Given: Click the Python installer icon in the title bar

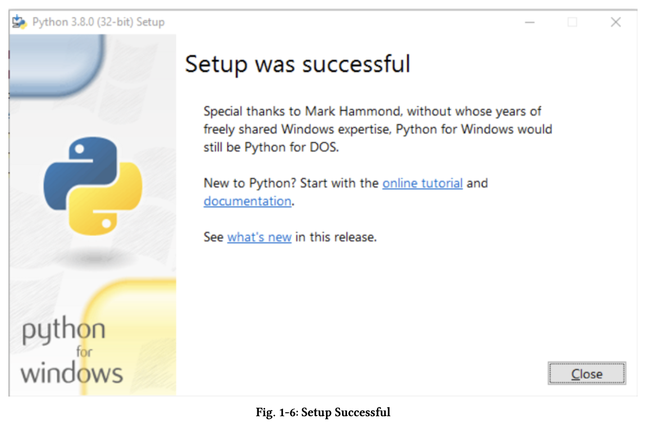Looking at the screenshot, I should pyautogui.click(x=21, y=21).
